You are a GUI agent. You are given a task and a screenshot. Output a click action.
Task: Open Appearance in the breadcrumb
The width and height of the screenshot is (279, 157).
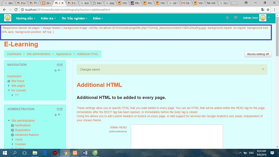(x=64, y=54)
